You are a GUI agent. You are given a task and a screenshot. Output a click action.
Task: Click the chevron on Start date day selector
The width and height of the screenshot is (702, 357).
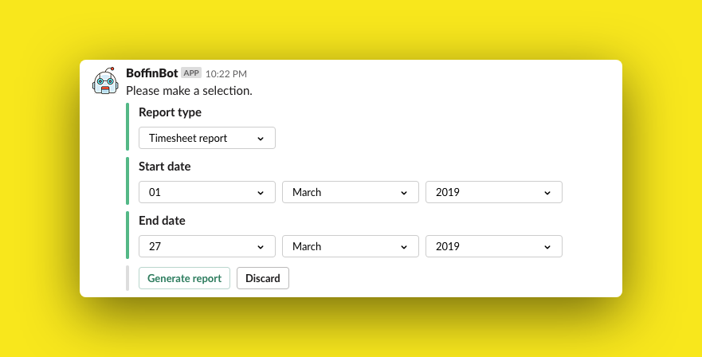[x=261, y=193]
